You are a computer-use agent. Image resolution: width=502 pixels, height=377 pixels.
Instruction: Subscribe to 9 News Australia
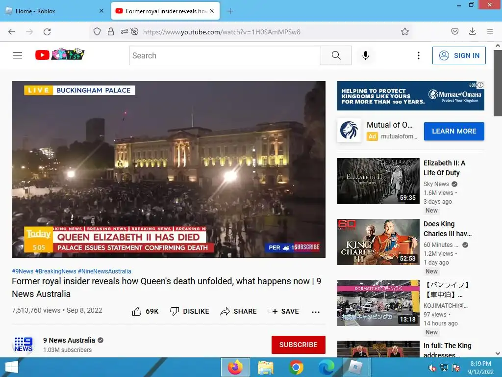tap(299, 345)
